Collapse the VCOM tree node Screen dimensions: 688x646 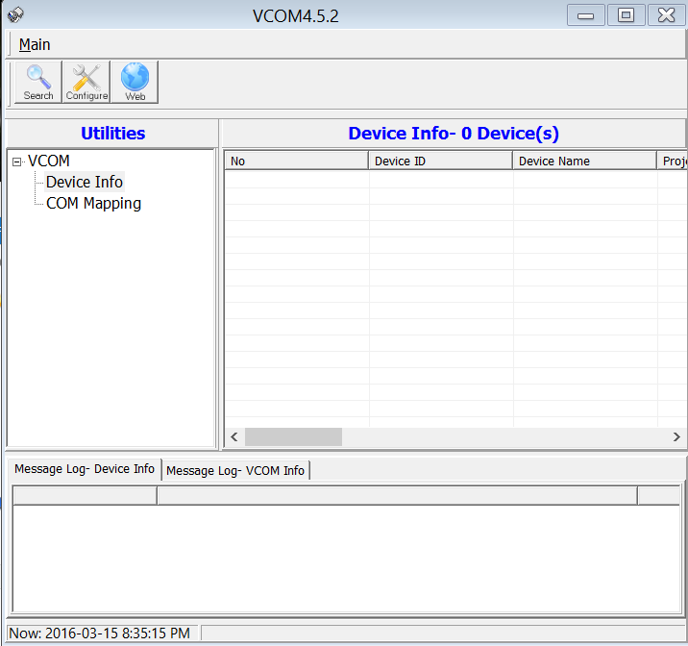[16, 161]
